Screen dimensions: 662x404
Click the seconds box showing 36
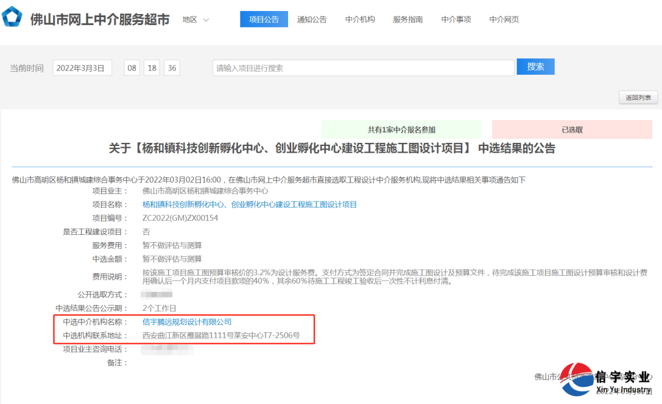(172, 68)
